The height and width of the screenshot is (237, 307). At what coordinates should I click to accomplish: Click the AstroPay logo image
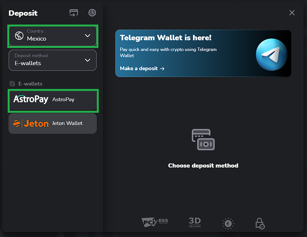pos(31,99)
